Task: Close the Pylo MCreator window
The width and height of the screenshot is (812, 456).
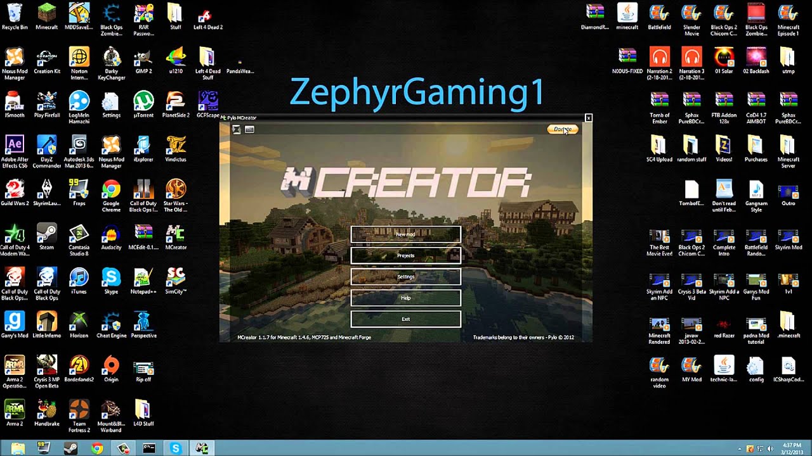Action: click(588, 118)
